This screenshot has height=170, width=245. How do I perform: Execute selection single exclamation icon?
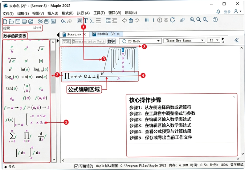153,20
